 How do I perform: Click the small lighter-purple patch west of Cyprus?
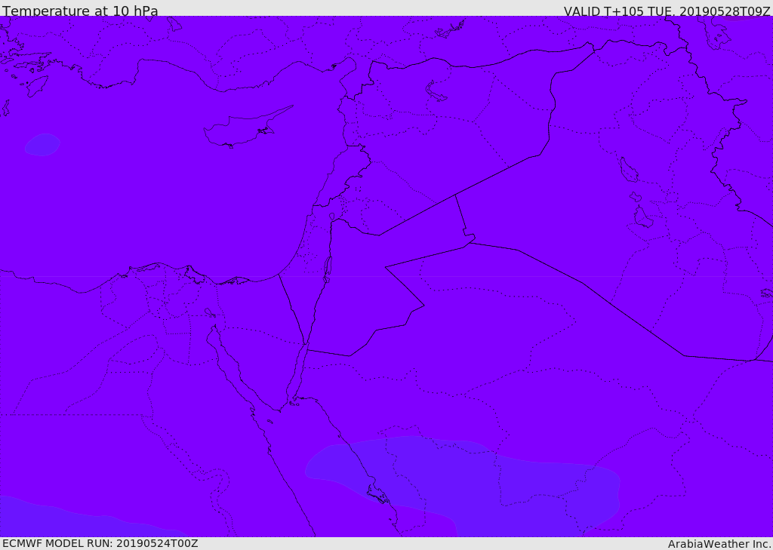tap(42, 144)
